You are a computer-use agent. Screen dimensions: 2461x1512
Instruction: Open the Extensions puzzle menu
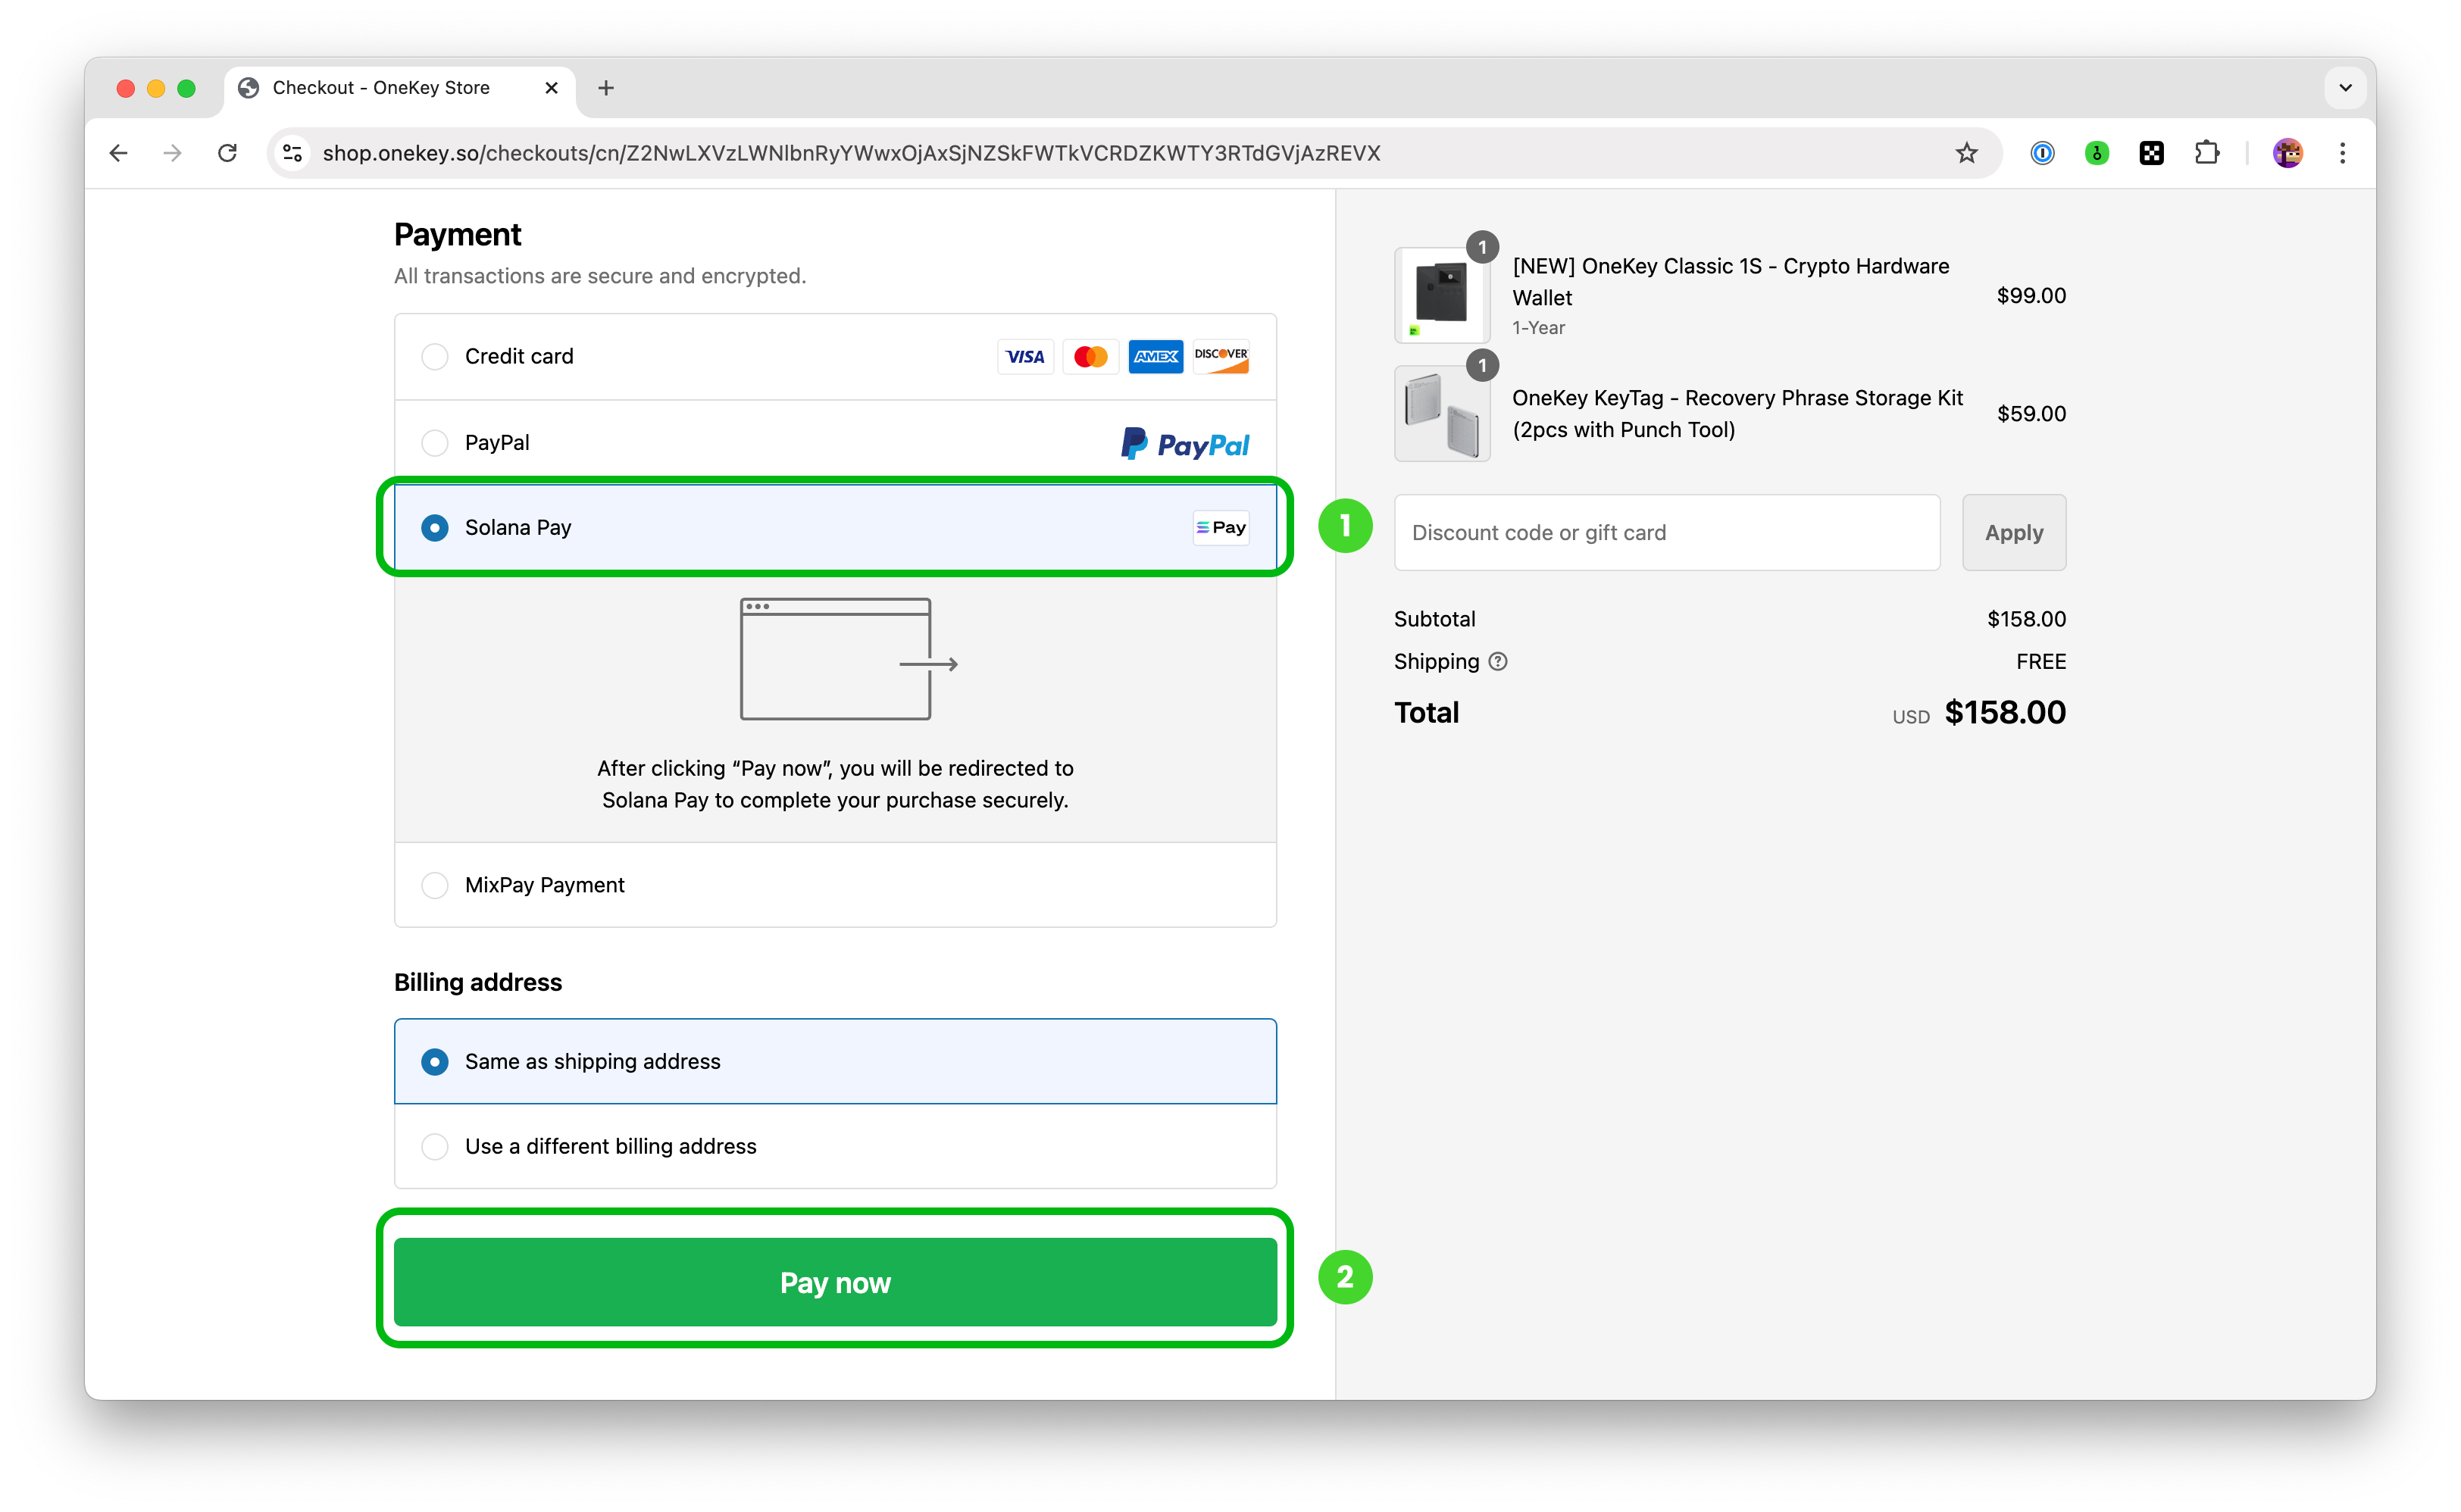click(x=2206, y=152)
